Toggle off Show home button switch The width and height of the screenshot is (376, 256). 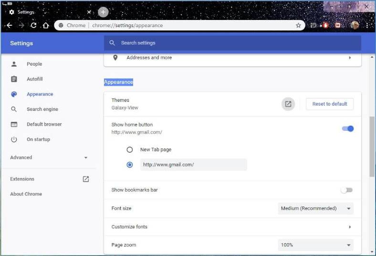pos(348,128)
